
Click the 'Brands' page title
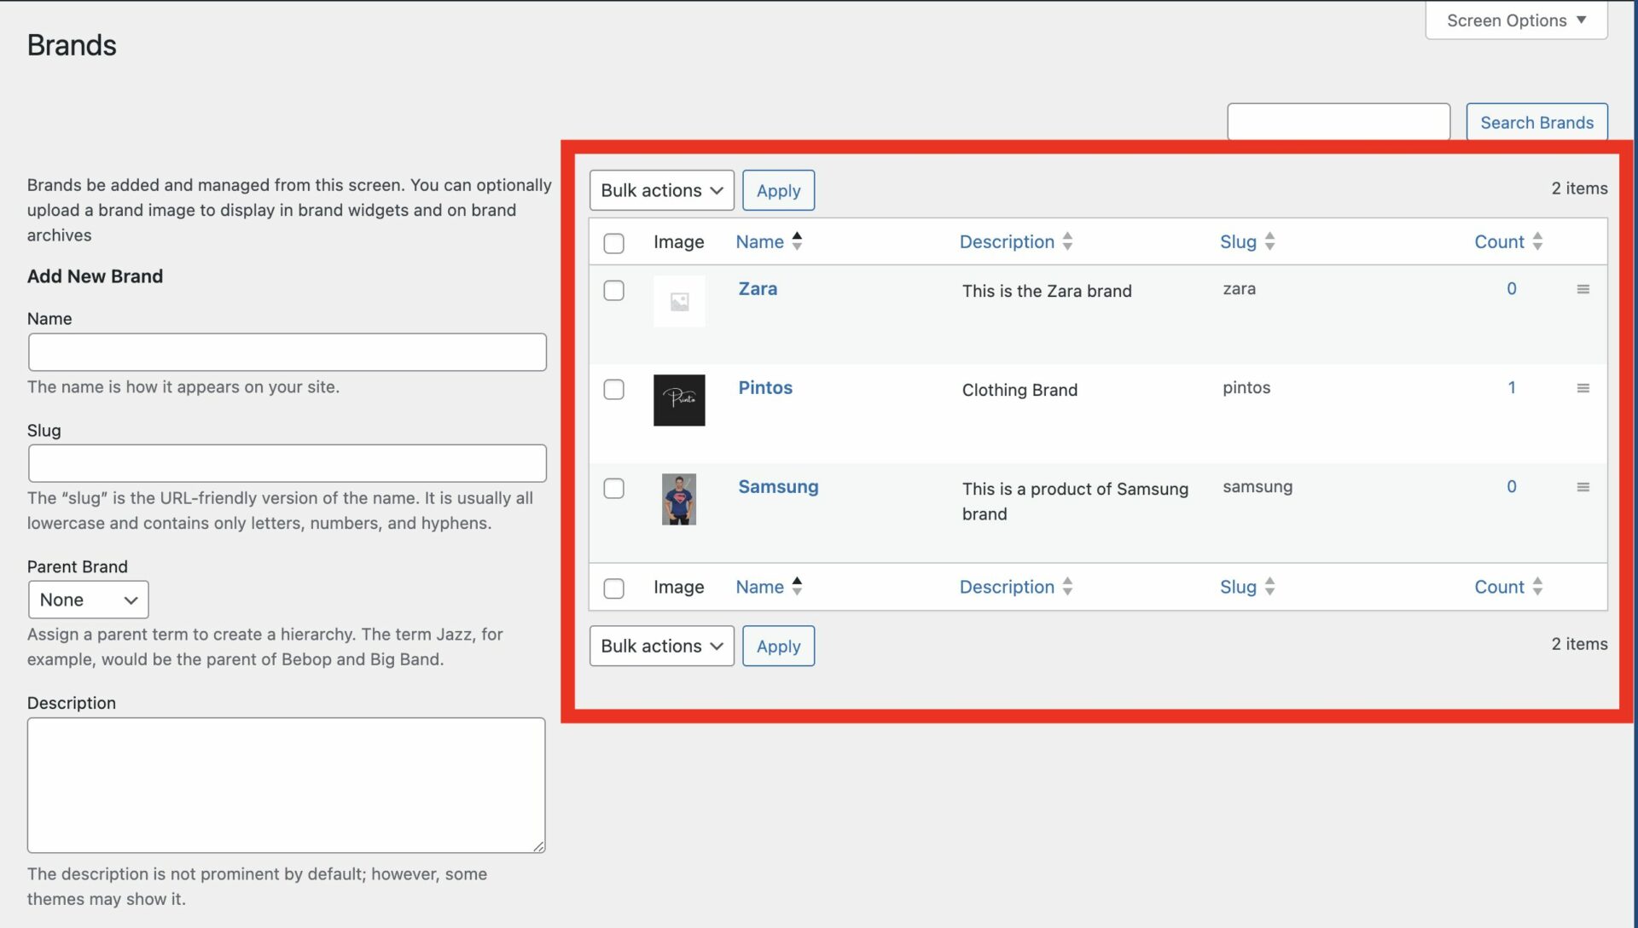pos(72,44)
